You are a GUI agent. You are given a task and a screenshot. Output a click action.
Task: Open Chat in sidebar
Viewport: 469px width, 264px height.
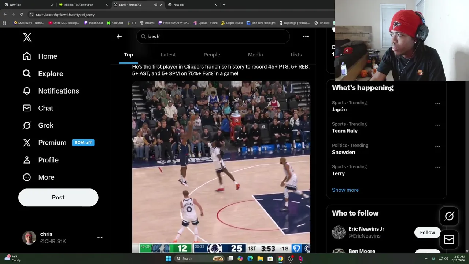38,108
